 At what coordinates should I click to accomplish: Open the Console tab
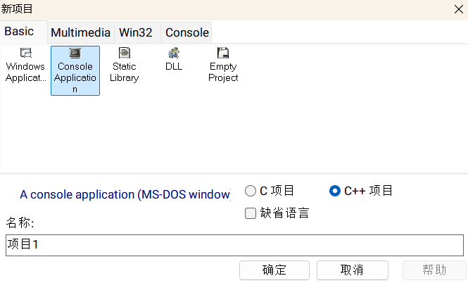point(187,32)
